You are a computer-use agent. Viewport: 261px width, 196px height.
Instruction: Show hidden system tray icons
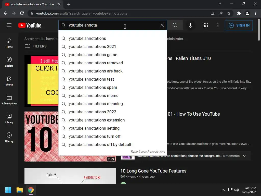(223, 190)
